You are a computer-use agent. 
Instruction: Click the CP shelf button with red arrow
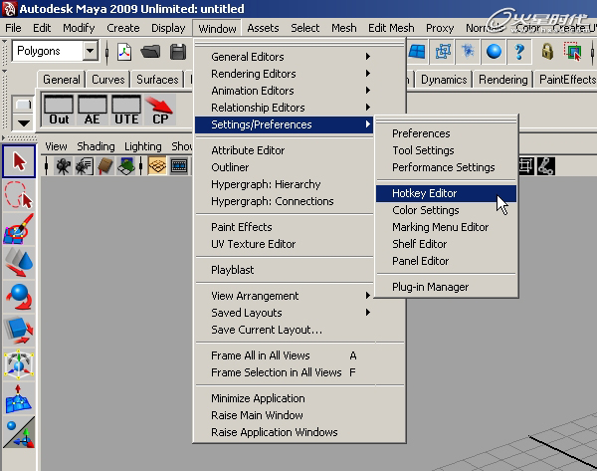pyautogui.click(x=160, y=111)
